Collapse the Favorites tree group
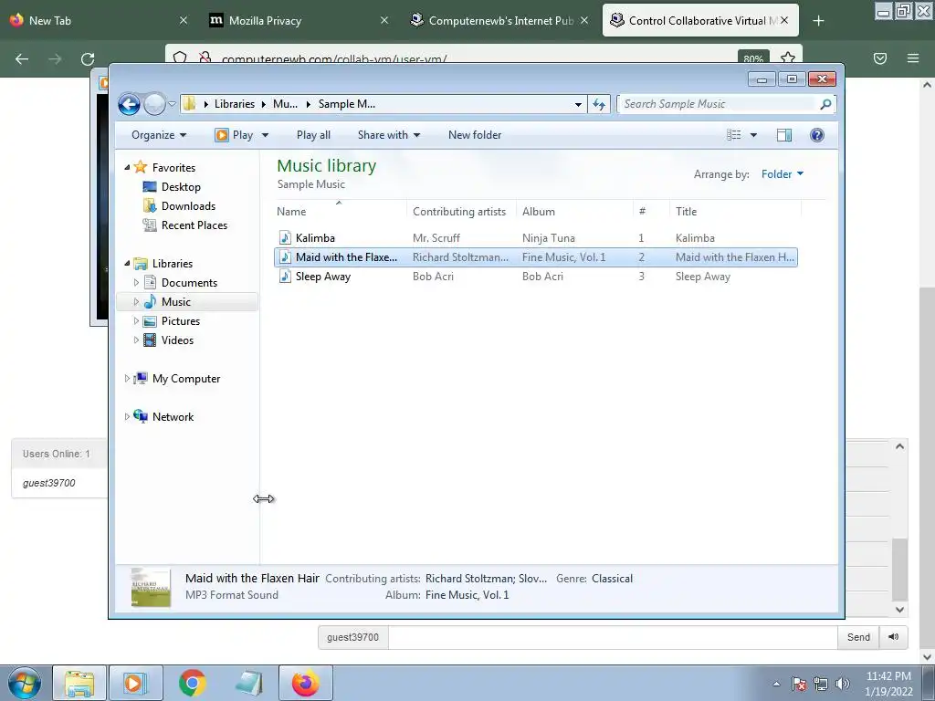The image size is (935, 701). tap(127, 168)
